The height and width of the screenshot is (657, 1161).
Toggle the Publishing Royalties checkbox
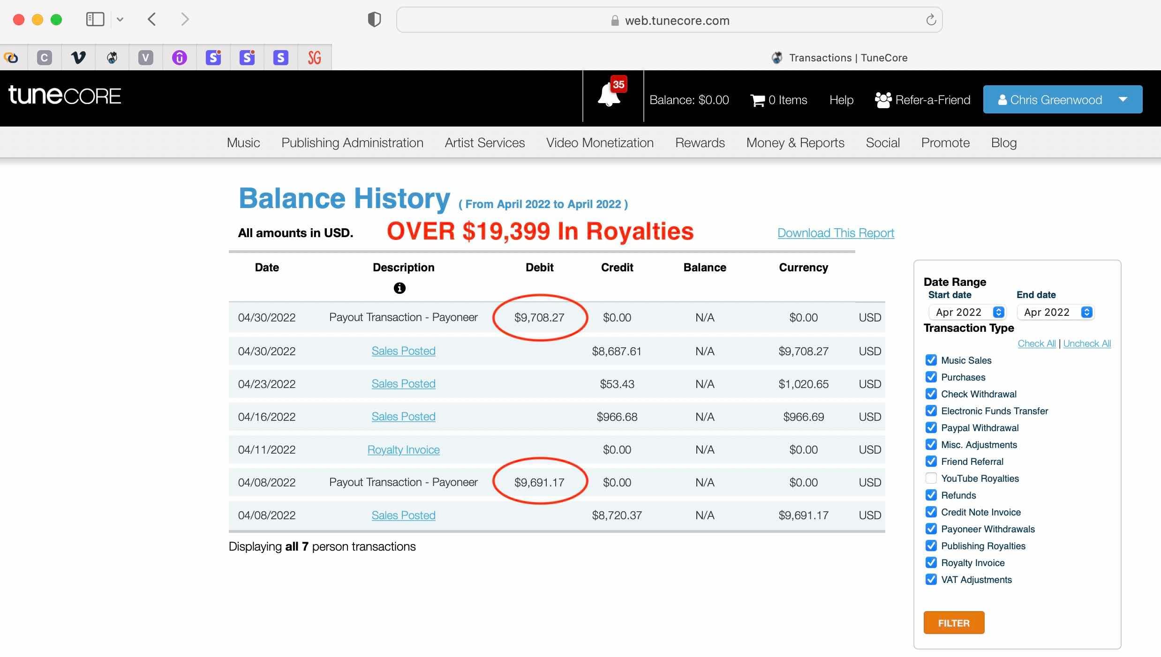931,545
